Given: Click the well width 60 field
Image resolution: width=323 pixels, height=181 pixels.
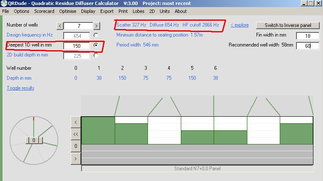Looking at the screenshot, I should click(308, 46).
